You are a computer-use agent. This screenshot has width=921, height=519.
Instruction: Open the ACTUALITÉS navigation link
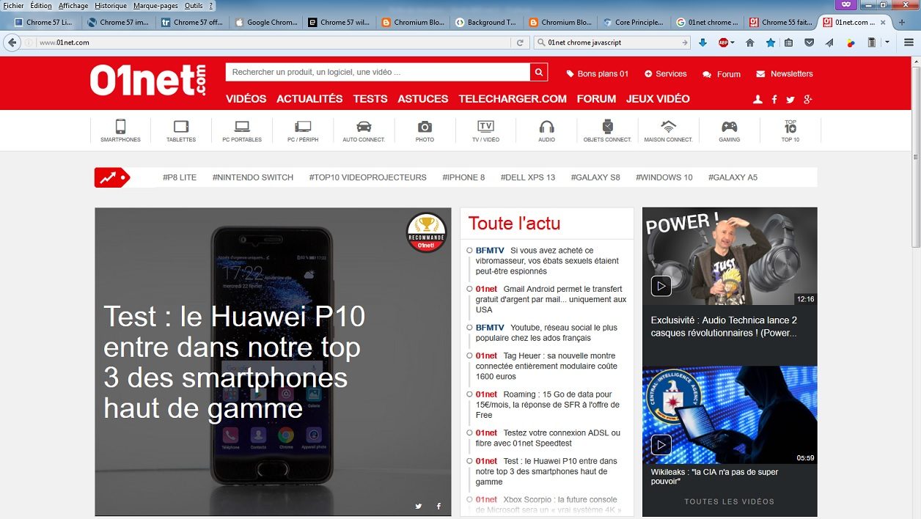click(309, 98)
